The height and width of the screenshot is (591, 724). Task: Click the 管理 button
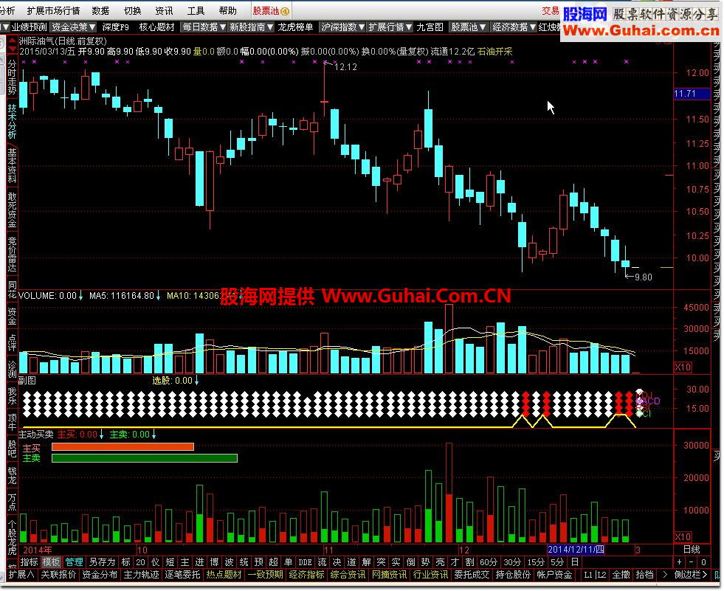(x=74, y=562)
